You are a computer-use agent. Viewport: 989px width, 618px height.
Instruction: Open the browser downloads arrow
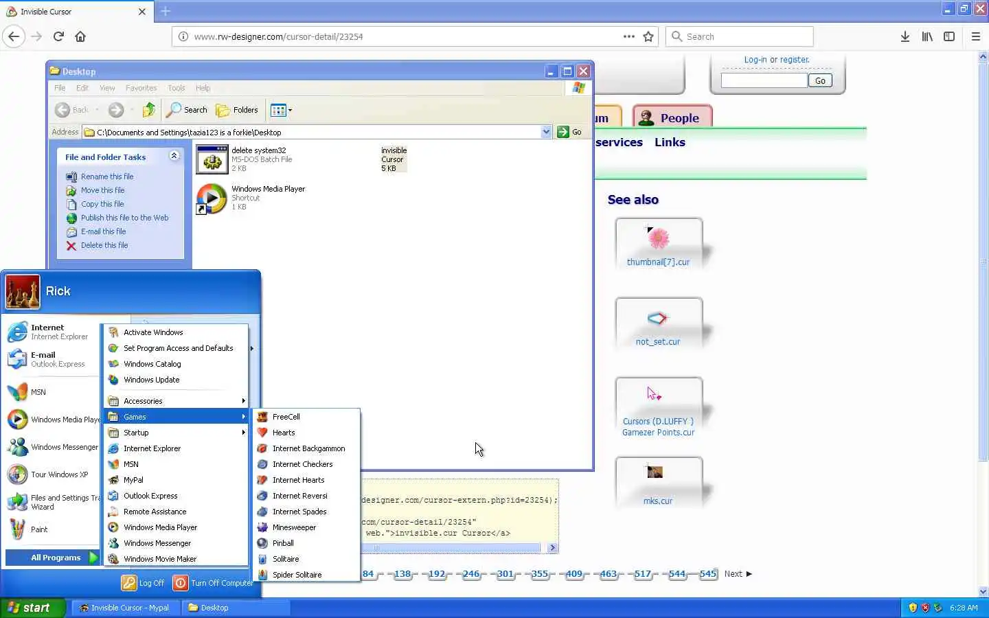point(905,36)
